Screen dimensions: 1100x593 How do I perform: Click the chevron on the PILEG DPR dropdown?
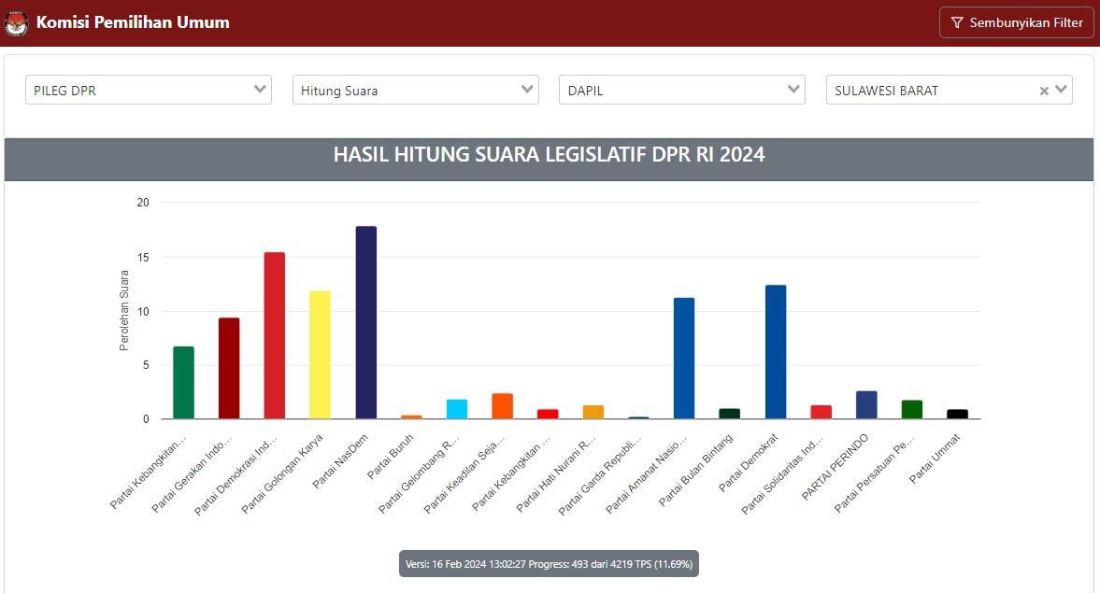[261, 89]
